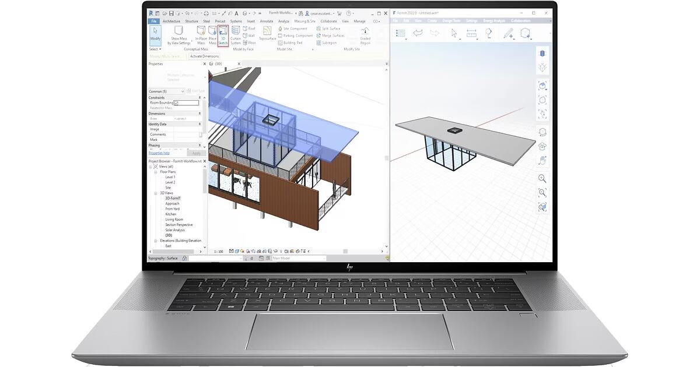Toggle the Room Bounding checkbox
Screen dimensions: 700x367
(x=176, y=103)
